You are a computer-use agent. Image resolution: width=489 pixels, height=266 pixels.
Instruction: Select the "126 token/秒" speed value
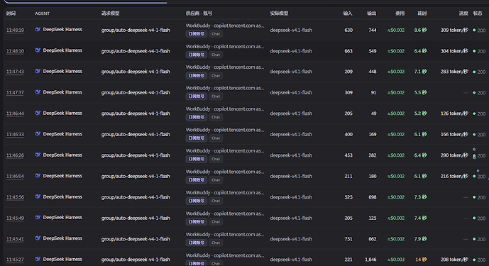454,113
